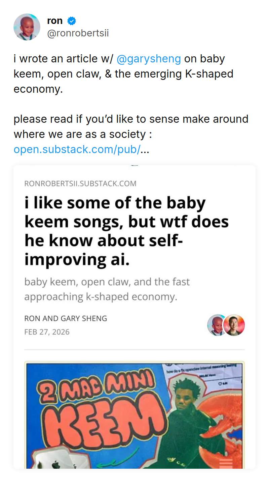
Task: Open the RONROBERTSII.SUBSTACK.COM domain label
Action: coord(80,184)
